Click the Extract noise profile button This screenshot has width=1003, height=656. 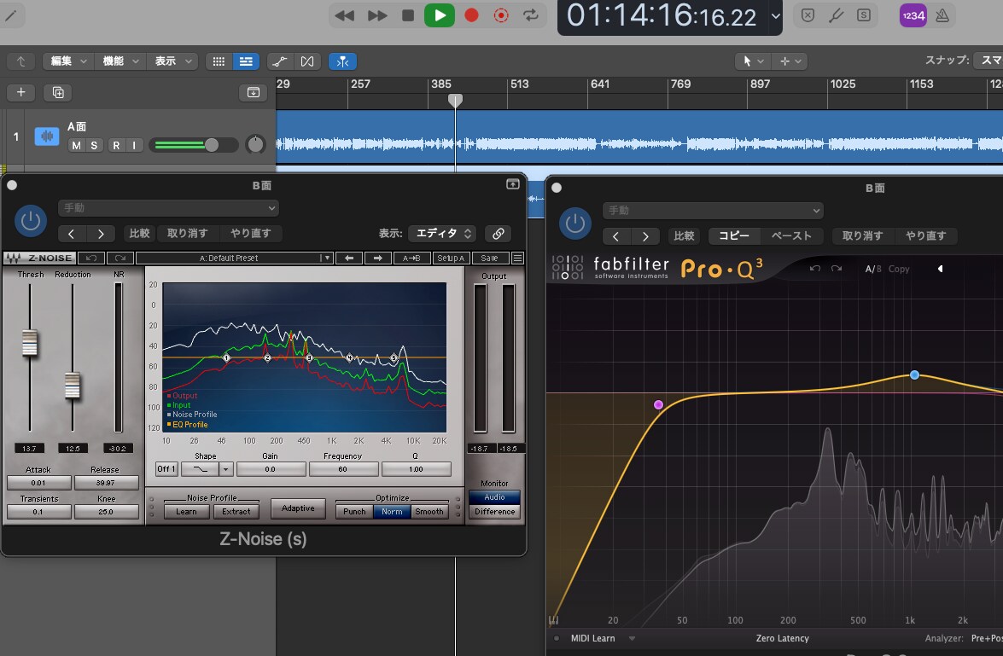point(236,512)
